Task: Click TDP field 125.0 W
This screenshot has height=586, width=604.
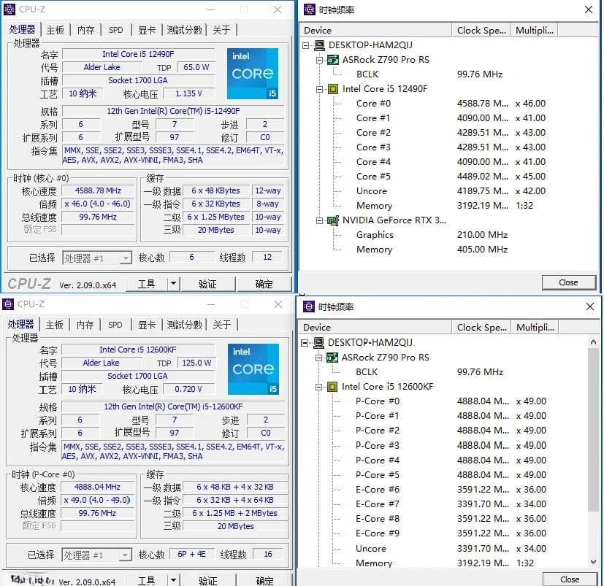Action: click(x=196, y=363)
